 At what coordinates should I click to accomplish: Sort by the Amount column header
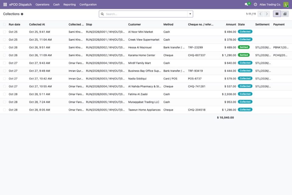231,24
